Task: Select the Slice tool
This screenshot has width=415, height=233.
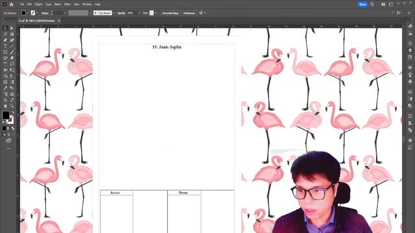Action: (12, 100)
